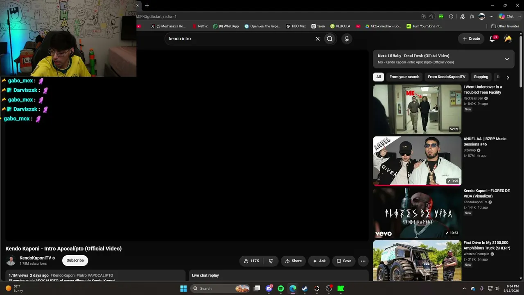Clear the YouTube search box text
The image size is (524, 295).
pyautogui.click(x=317, y=39)
